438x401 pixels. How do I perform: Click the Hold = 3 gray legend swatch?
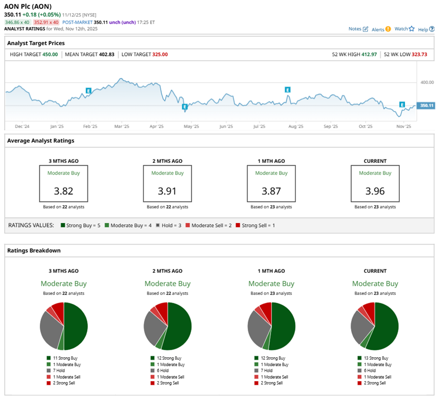[x=157, y=226]
